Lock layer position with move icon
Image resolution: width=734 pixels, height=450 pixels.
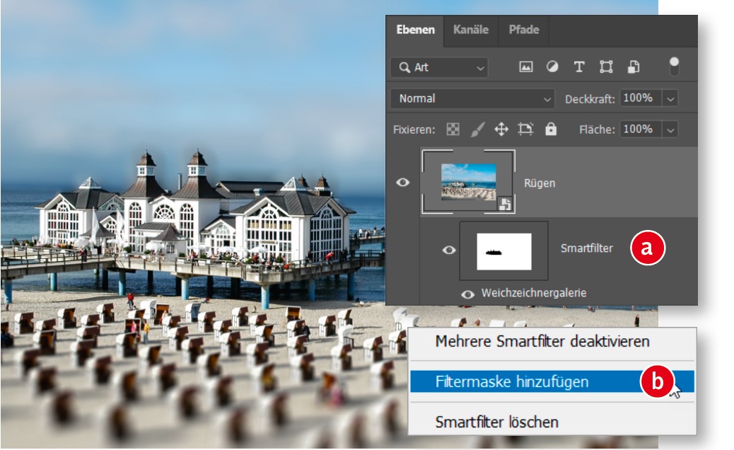click(501, 129)
